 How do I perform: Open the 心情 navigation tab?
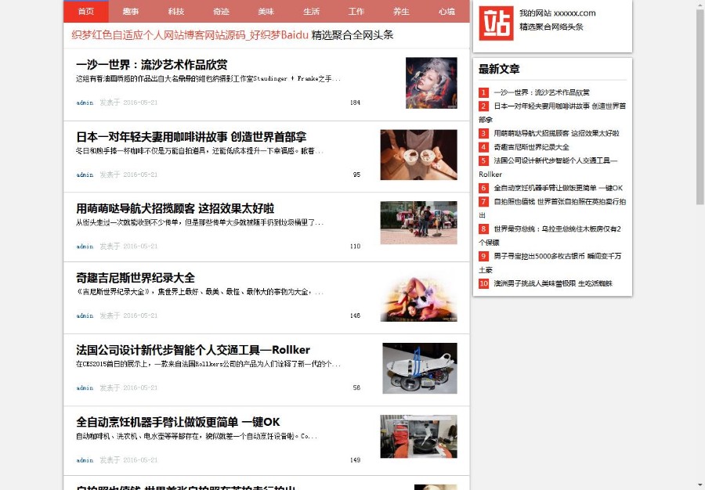tap(447, 11)
